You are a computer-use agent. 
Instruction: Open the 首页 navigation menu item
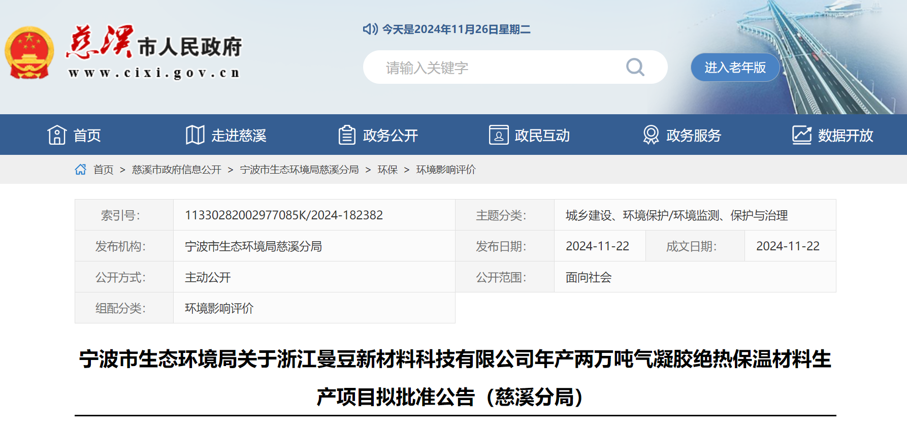pos(87,136)
